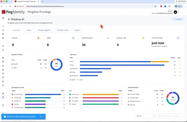Screen dimensions: 187x122
Task: Click the Browser source row
Action: coord(146,105)
